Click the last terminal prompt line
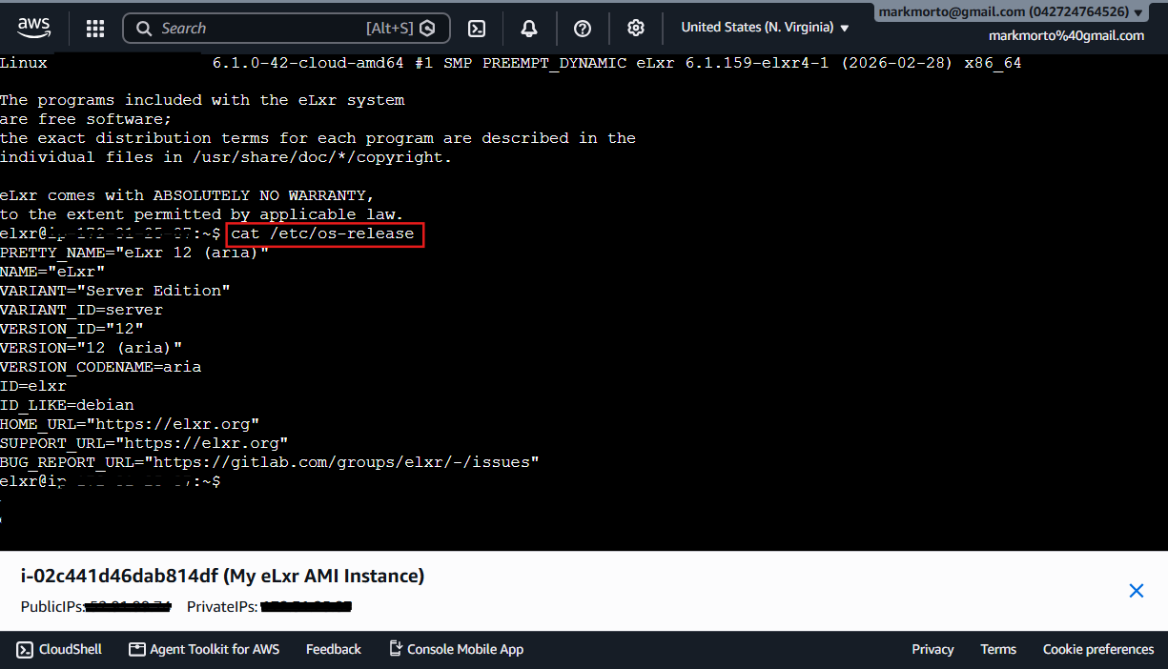This screenshot has width=1168, height=669. [x=111, y=481]
